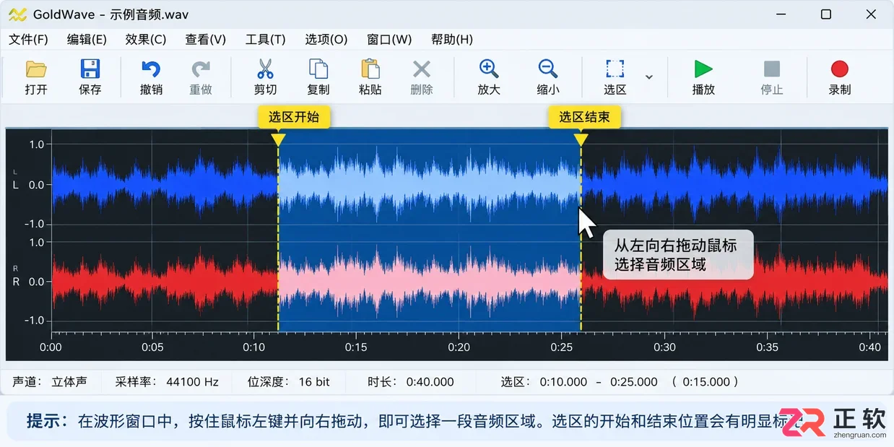Click the 选区开始 start marker

[x=294, y=117]
